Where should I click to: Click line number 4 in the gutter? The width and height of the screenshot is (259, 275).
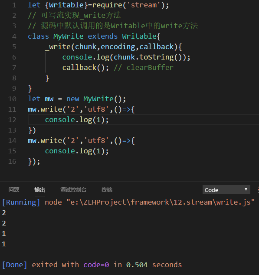tap(14, 36)
